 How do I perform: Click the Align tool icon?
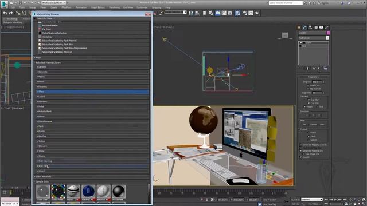click(x=197, y=13)
